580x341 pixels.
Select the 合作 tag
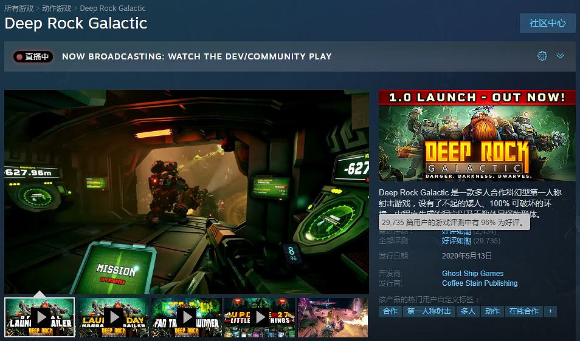pos(390,311)
